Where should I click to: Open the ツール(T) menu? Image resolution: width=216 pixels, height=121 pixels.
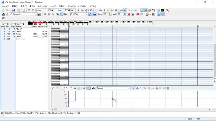coord(53,6)
